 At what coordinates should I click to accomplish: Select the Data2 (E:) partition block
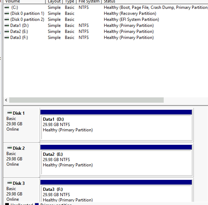pyautogui.click(x=116, y=163)
